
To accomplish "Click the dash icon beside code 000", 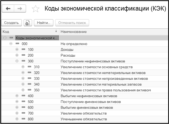I will pos(17,44).
